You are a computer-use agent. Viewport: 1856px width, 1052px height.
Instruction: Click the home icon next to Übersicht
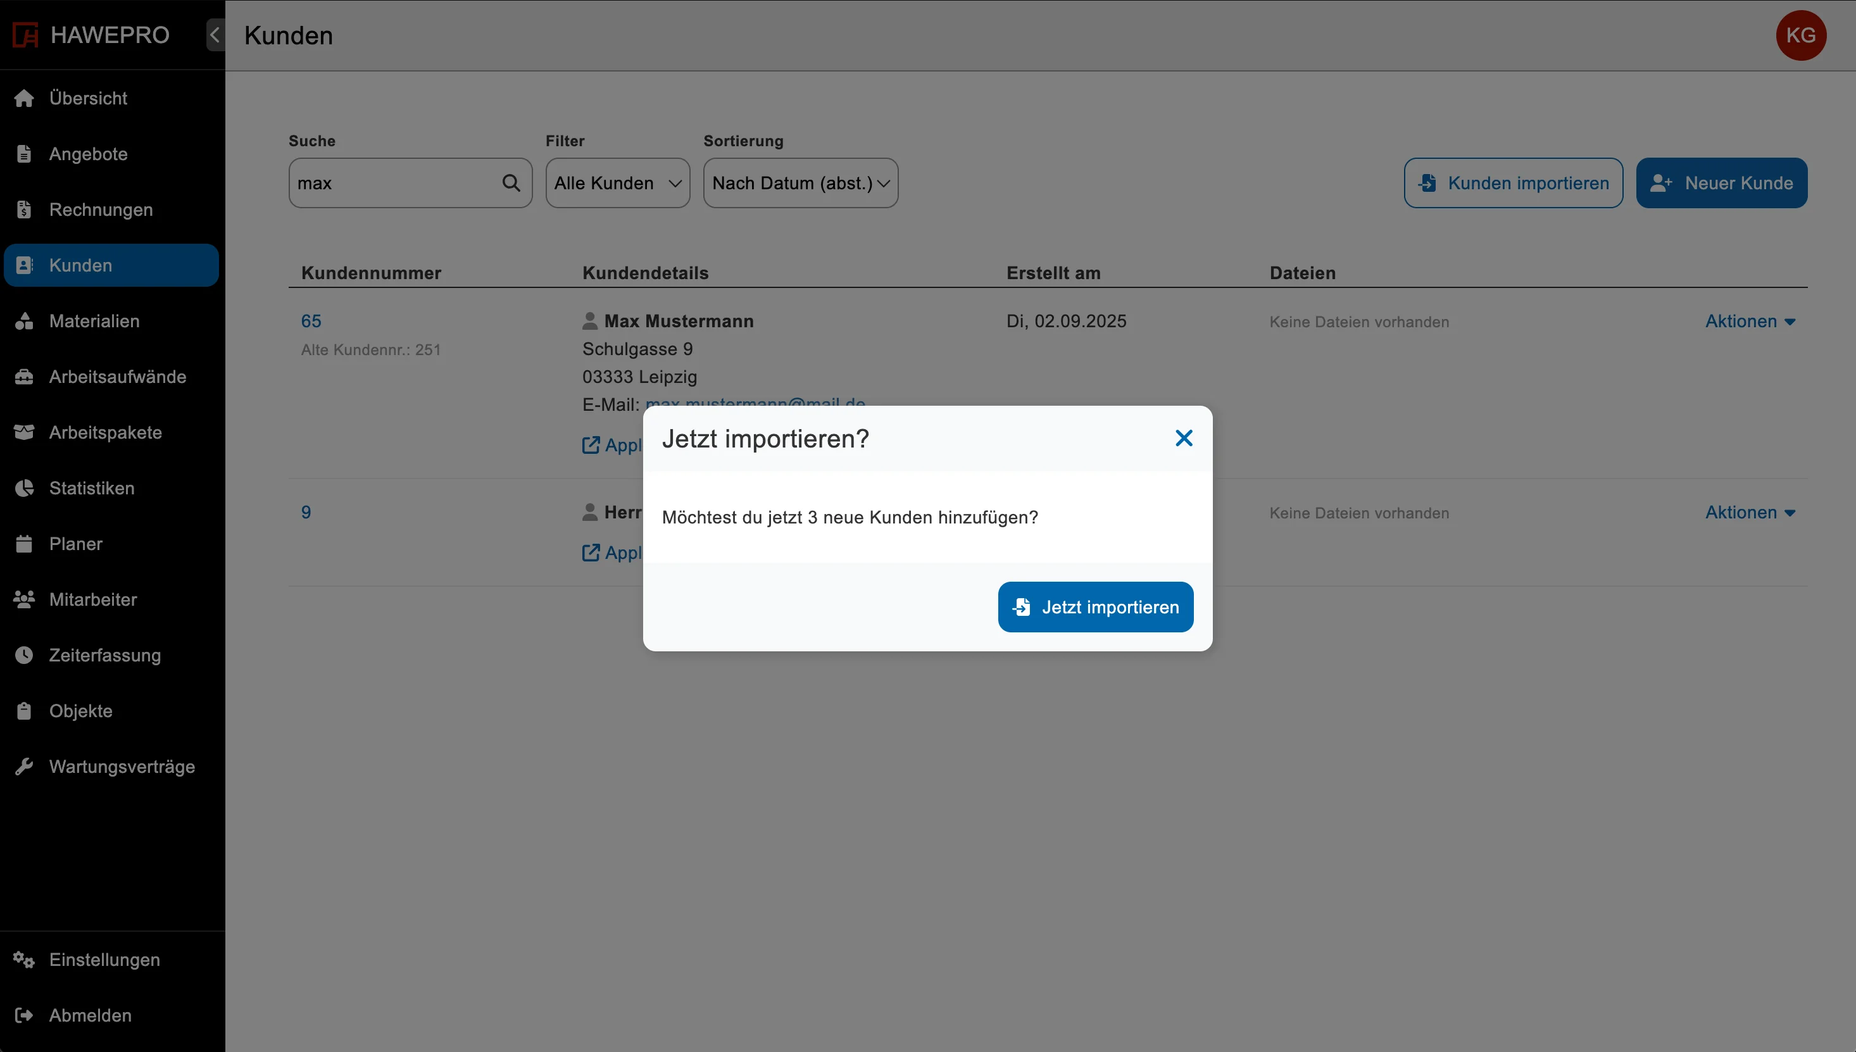click(x=24, y=98)
